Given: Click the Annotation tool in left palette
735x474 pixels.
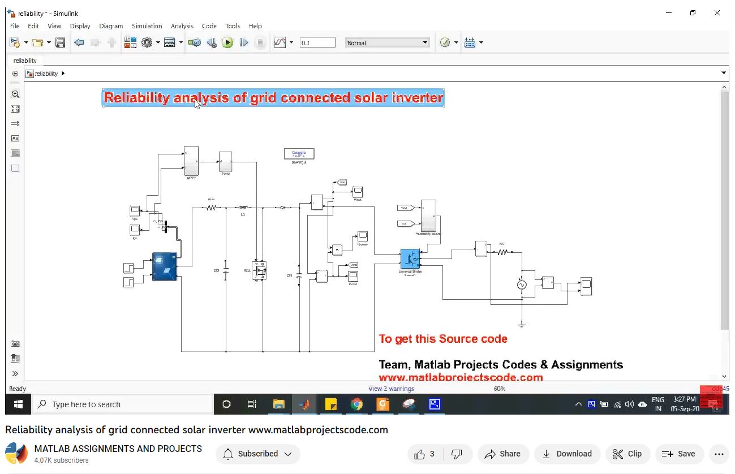Looking at the screenshot, I should pos(15,138).
